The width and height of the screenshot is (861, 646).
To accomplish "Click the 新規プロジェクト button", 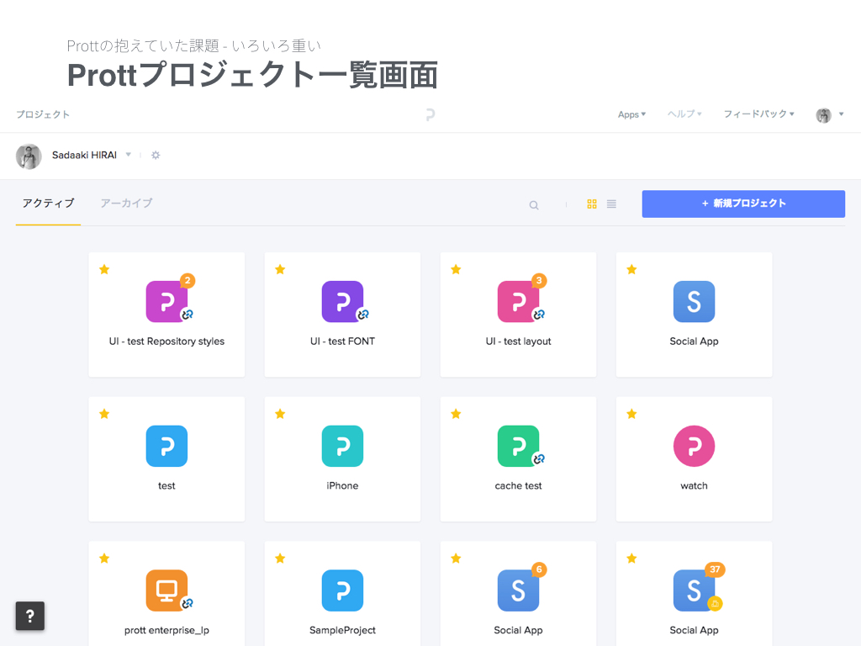I will tap(743, 204).
